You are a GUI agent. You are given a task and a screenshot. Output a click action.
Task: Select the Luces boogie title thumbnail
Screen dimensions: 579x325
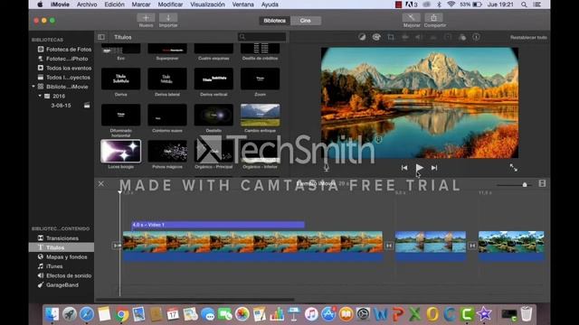tap(120, 151)
